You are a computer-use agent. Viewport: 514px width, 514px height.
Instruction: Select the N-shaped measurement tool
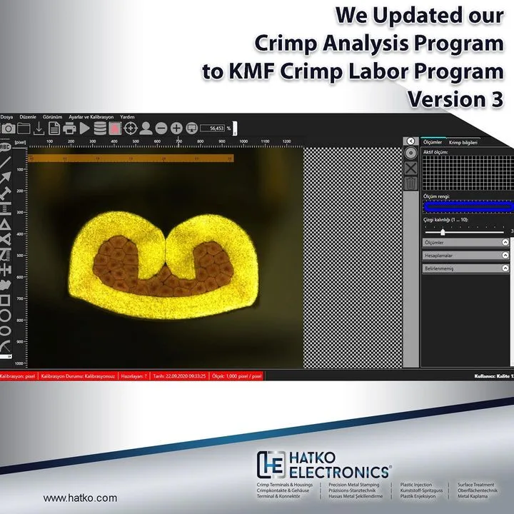5,255
